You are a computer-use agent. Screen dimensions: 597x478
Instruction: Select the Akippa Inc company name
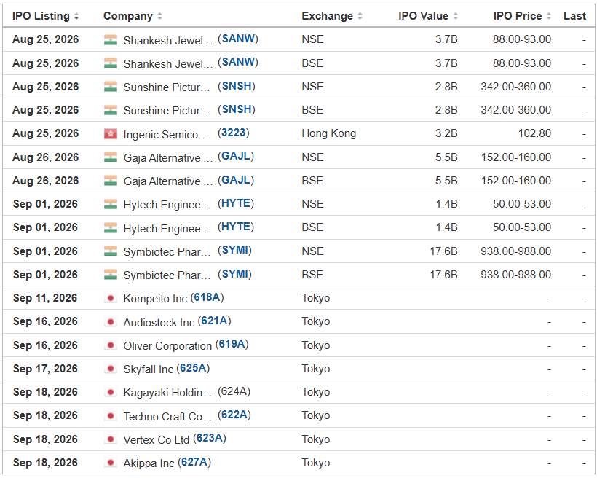click(x=149, y=463)
